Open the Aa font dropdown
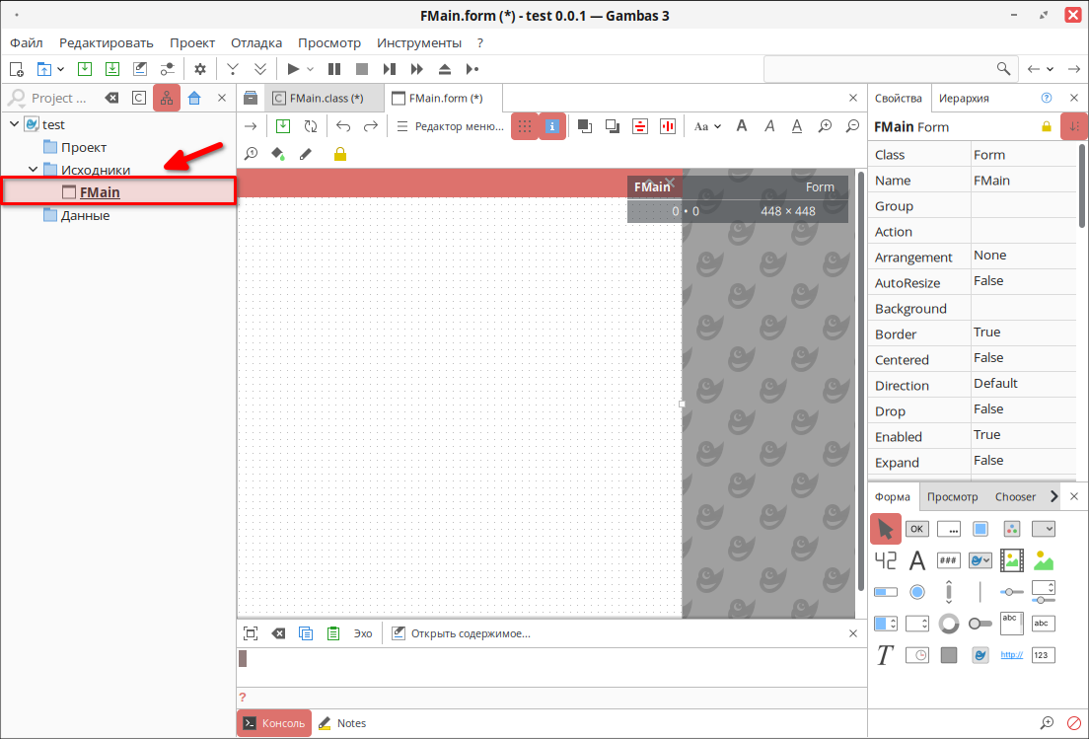The image size is (1089, 739). pos(706,126)
